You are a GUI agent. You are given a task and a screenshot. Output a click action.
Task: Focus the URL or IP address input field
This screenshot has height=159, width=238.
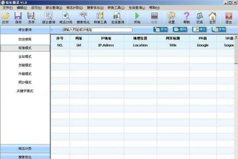coord(97,30)
